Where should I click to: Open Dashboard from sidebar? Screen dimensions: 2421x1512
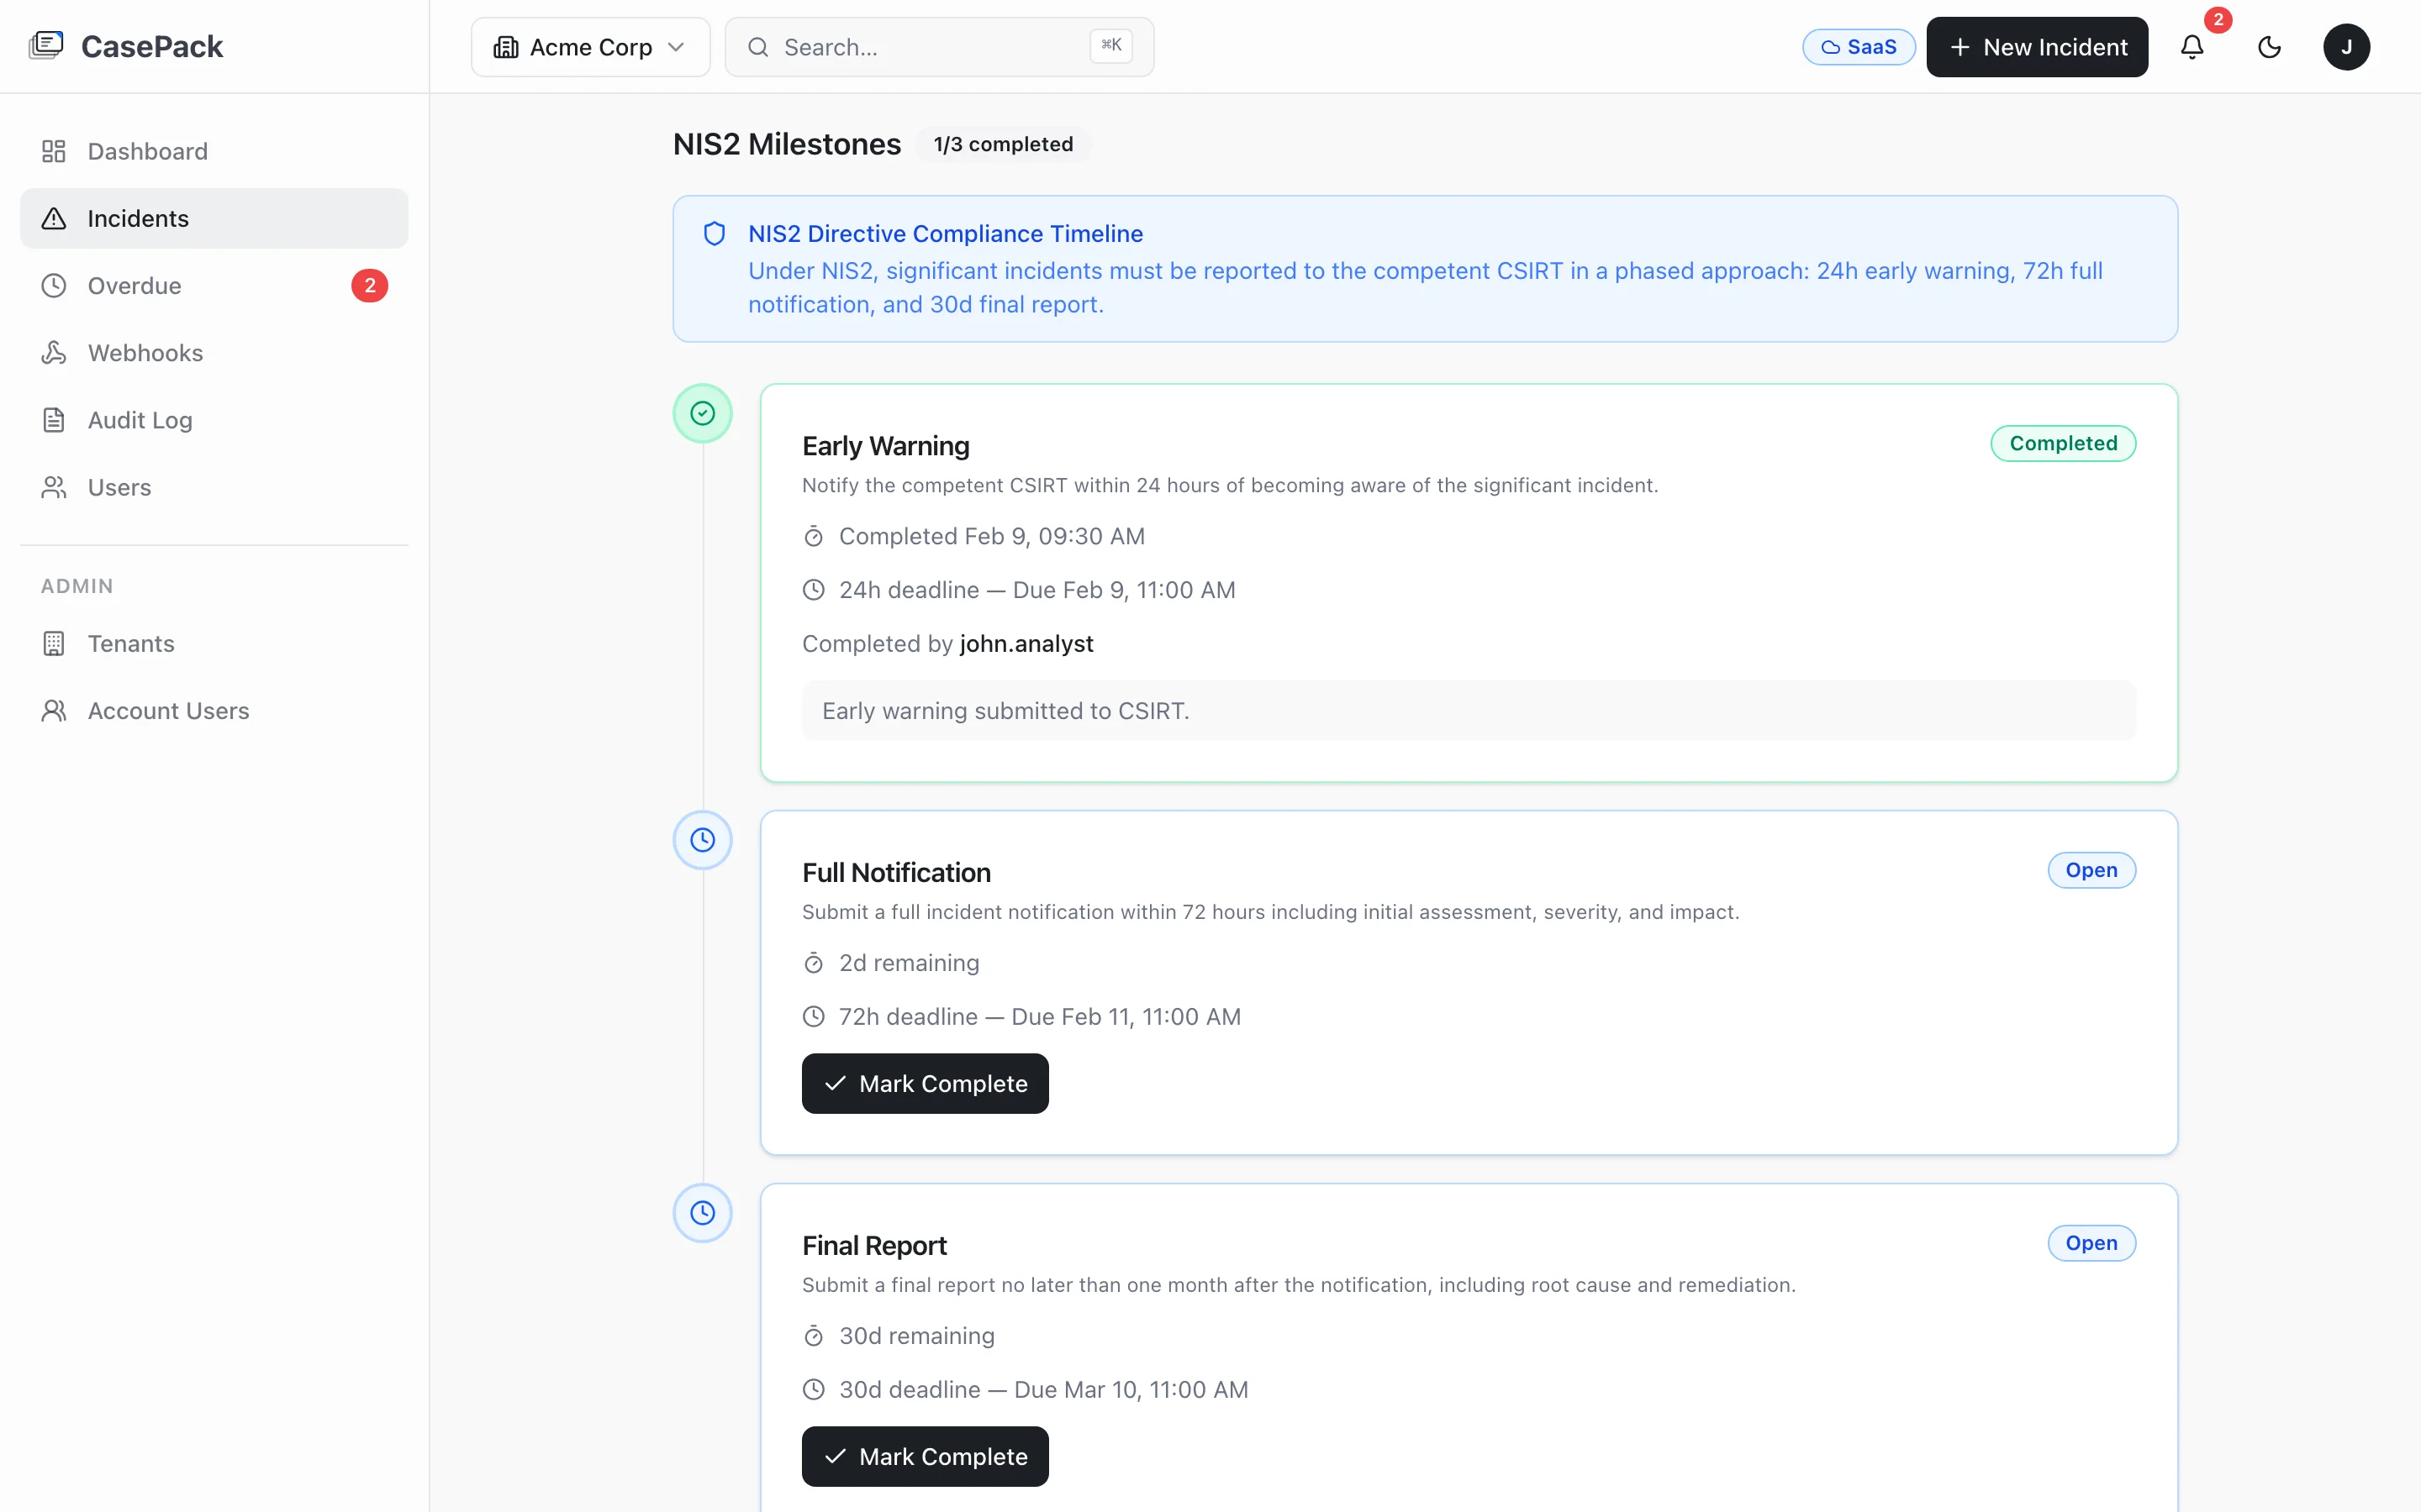[214, 151]
